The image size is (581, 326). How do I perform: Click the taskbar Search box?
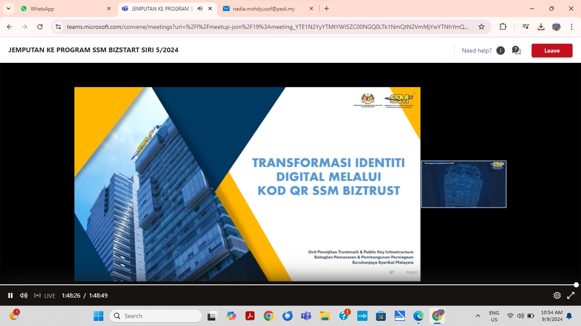pos(156,316)
